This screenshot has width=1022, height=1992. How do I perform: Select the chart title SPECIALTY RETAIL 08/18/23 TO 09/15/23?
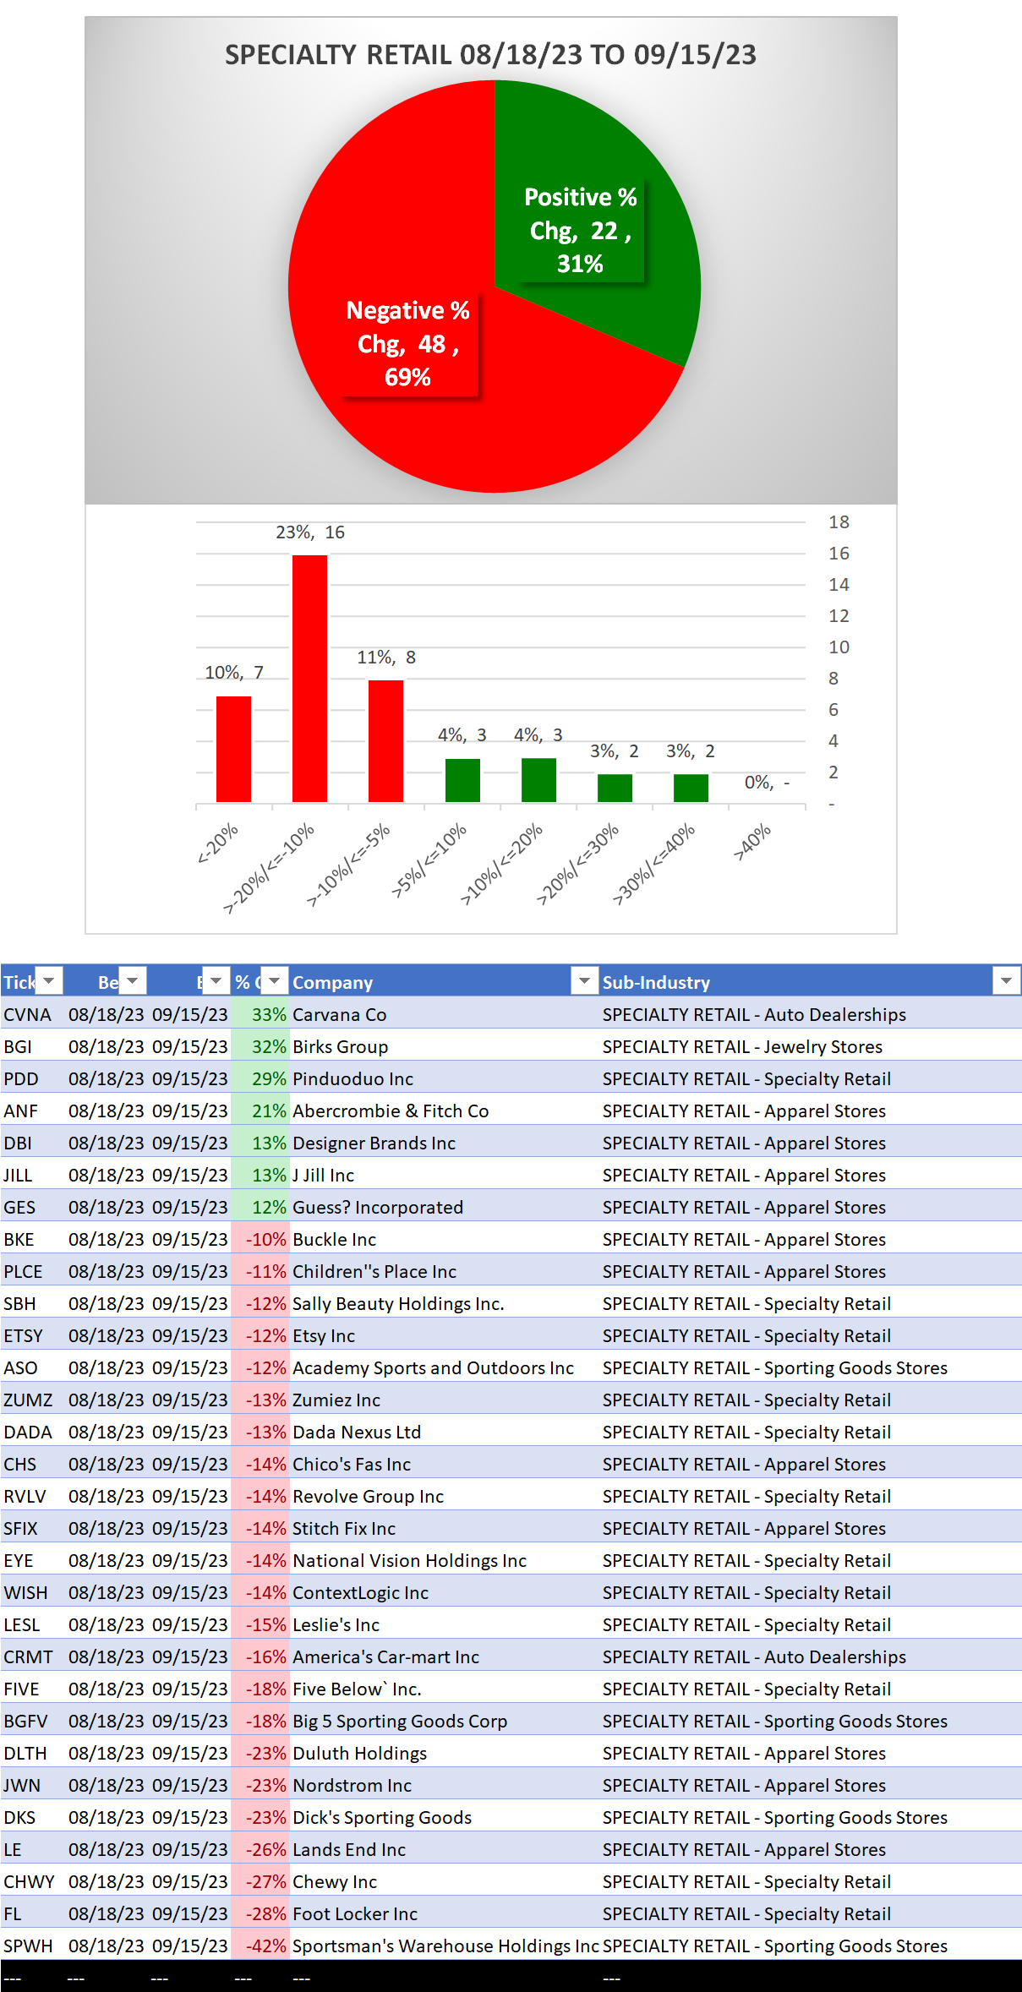coord(490,55)
